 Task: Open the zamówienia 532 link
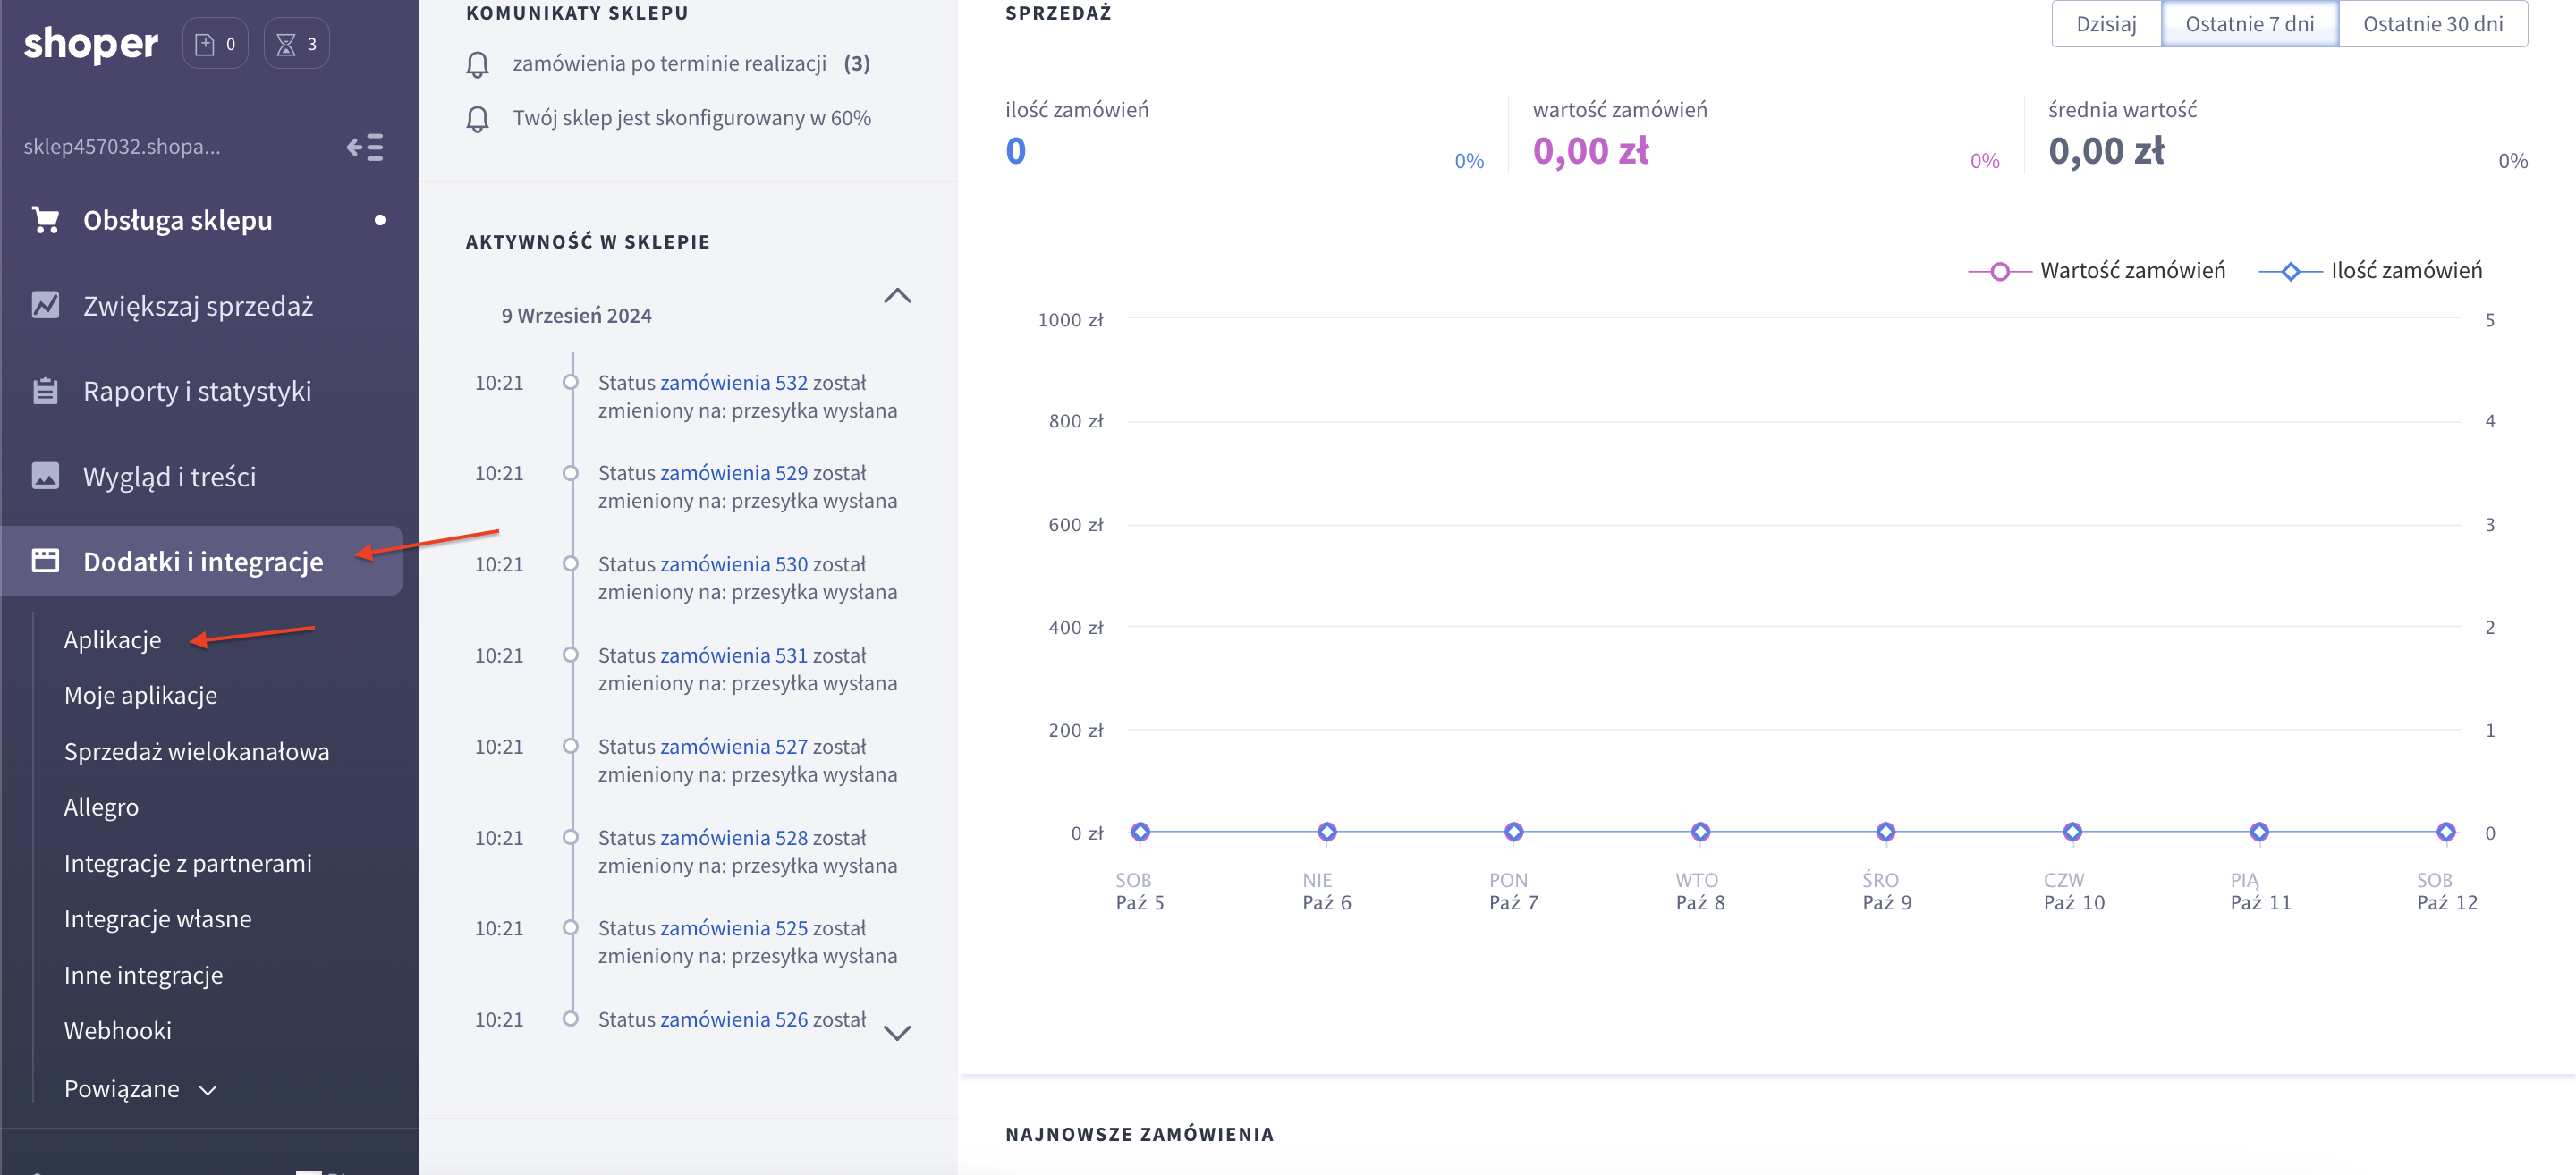pyautogui.click(x=733, y=383)
